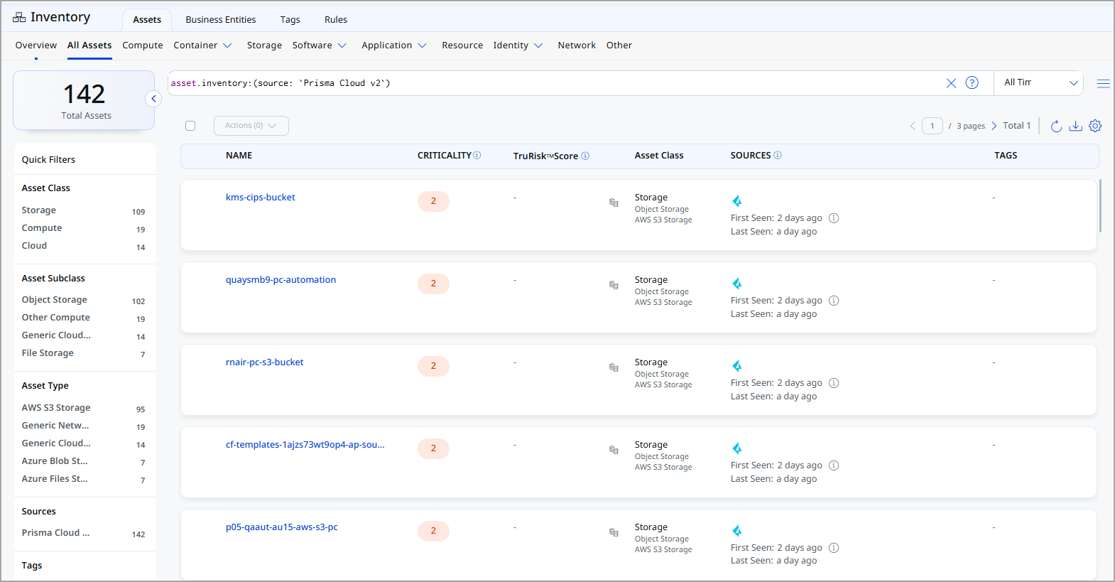Image resolution: width=1115 pixels, height=582 pixels.
Task: Download the asset list
Action: pos(1075,126)
